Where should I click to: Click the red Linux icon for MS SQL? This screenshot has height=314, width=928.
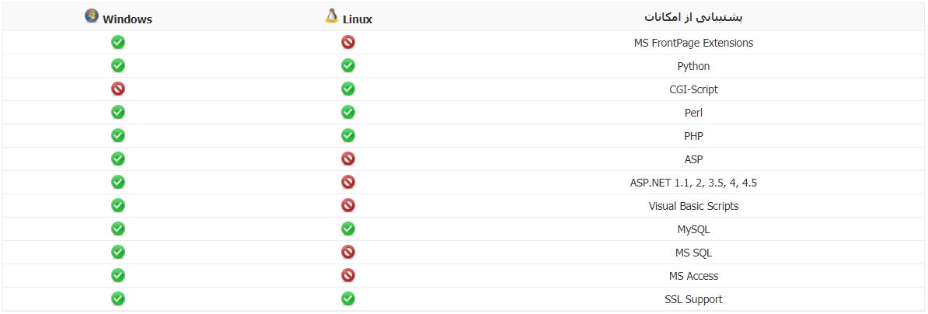[348, 252]
